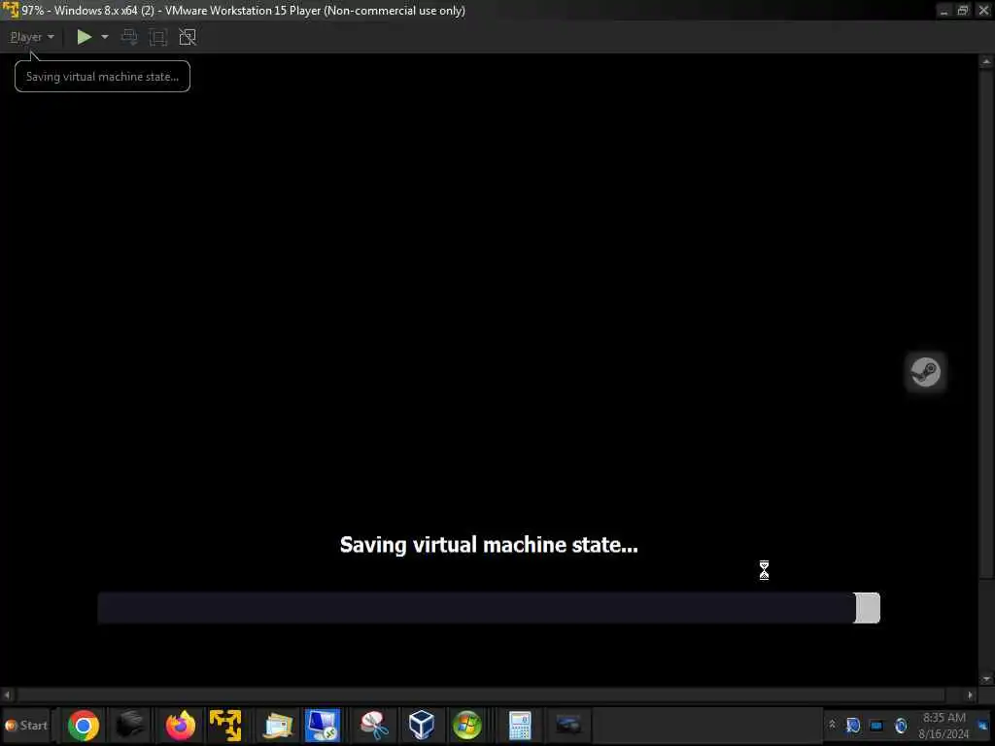Open the Snipping Tool taskbar icon
This screenshot has height=746, width=995.
pos(374,725)
